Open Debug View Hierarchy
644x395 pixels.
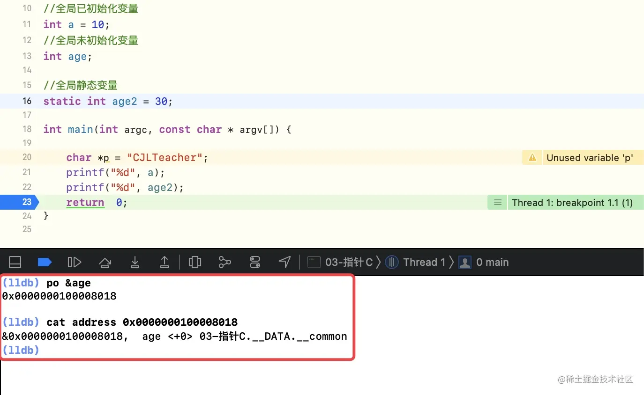click(195, 262)
